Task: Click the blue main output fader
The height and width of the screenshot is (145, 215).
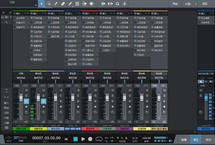Action: [x=206, y=98]
